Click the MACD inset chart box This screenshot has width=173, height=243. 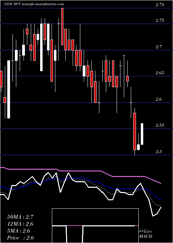click(x=95, y=226)
